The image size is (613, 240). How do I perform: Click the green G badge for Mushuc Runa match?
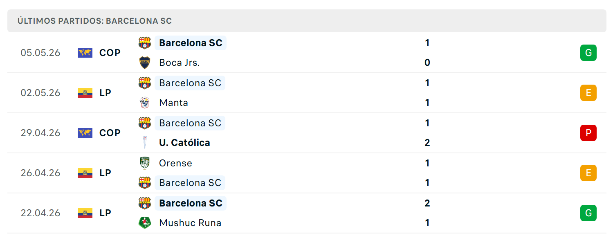[588, 213]
